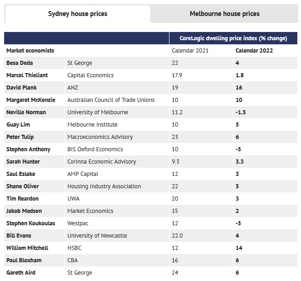This screenshot has width=301, height=281.
Task: Click the Bill Evans name cell
Action: [x=19, y=236]
